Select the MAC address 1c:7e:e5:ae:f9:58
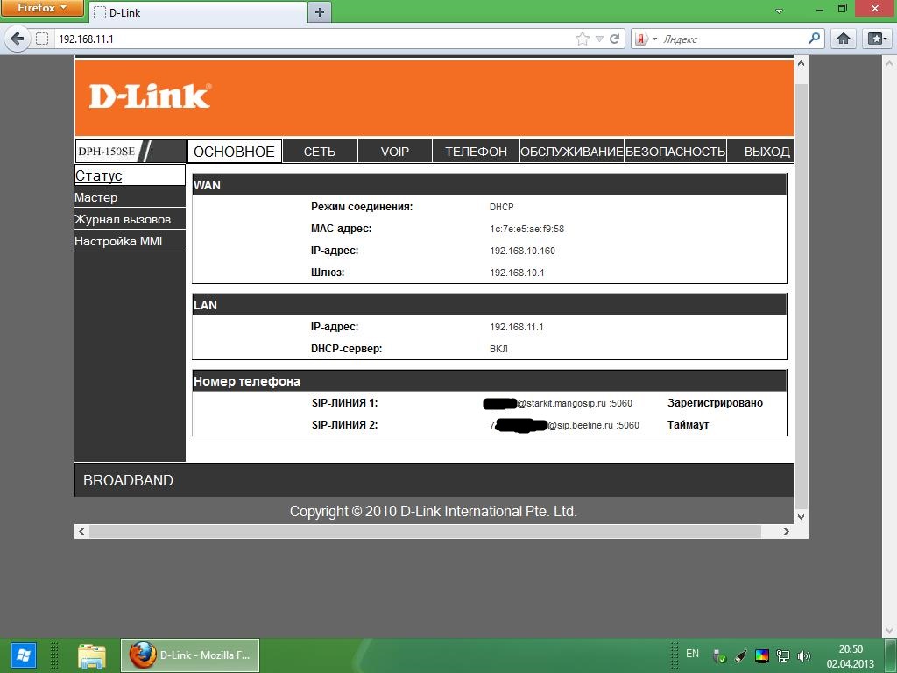This screenshot has width=897, height=673. (526, 229)
